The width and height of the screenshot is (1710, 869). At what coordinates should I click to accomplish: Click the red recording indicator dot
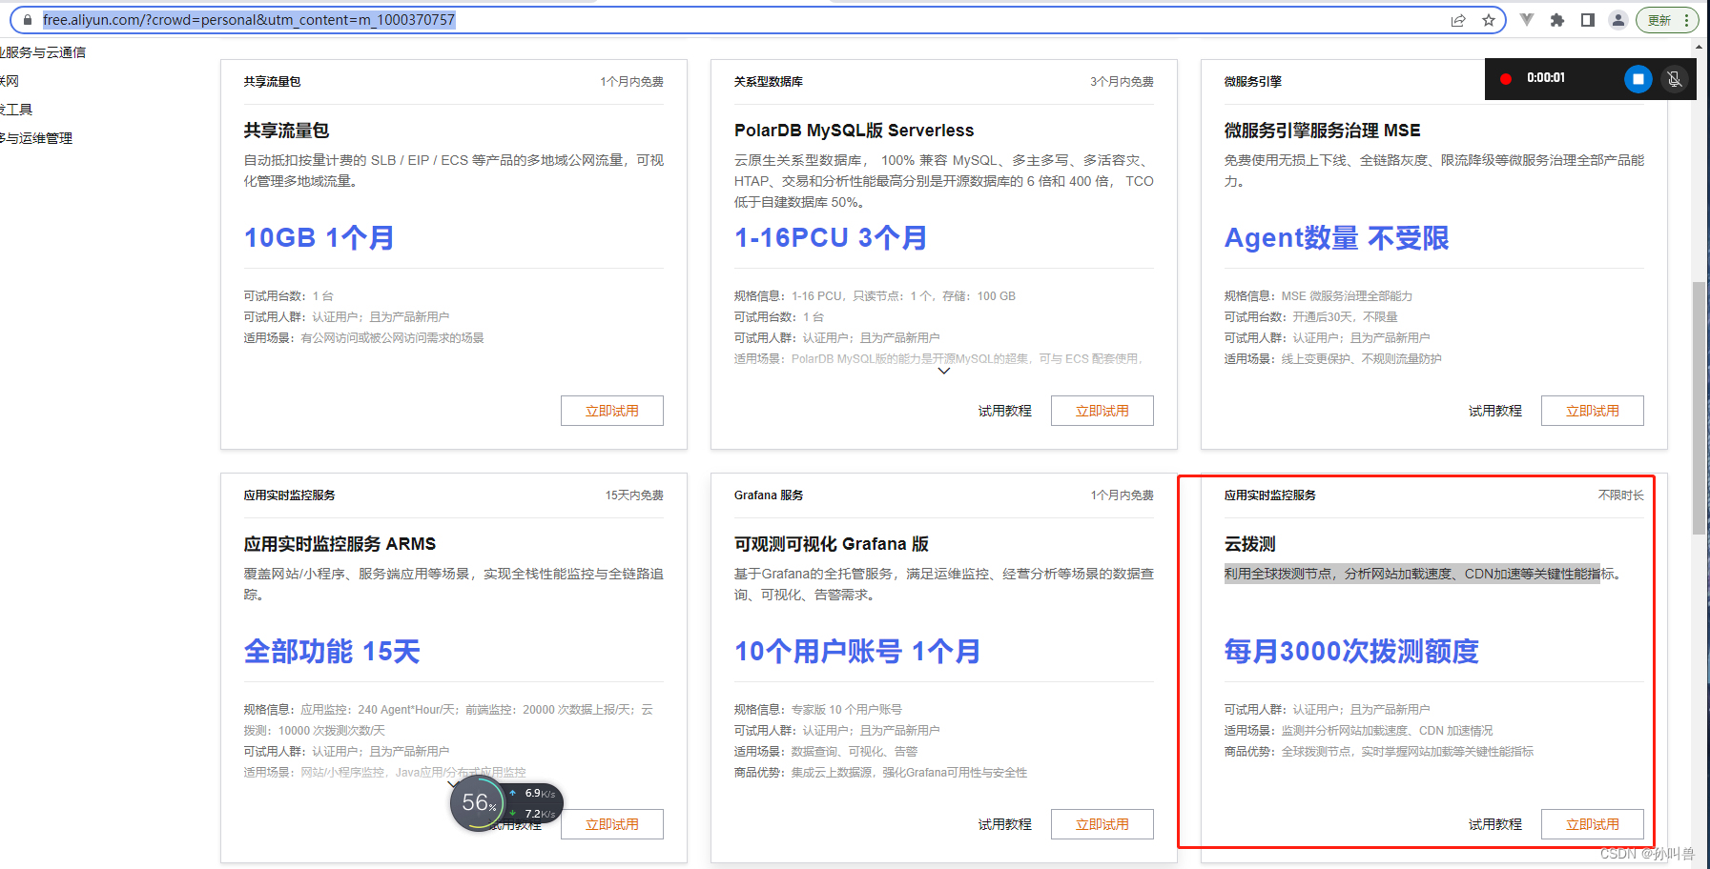[x=1506, y=79]
